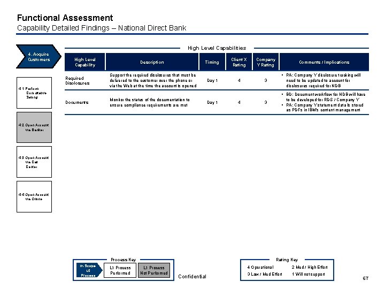Click the Description column header
Image resolution: width=385 pixels, height=289 pixels.
[x=152, y=62]
